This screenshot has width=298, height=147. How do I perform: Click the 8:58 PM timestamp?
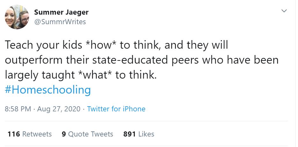[18, 109]
